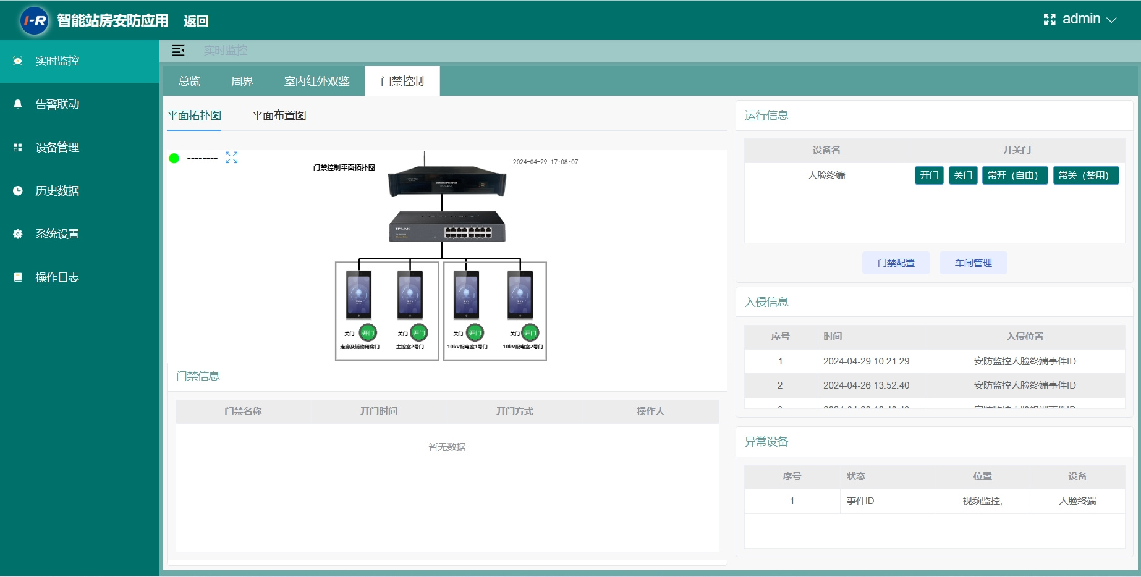Switch to the 室内红外双鉴 tab
Screen dimensions: 1141x577
pos(316,82)
